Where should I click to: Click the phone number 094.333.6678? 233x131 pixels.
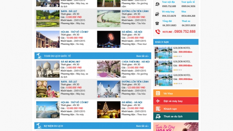pos(169,16)
